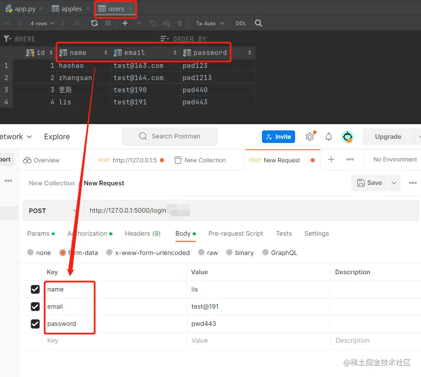421x377 pixels.
Task: Open the POST method dropdown
Action: [53, 211]
